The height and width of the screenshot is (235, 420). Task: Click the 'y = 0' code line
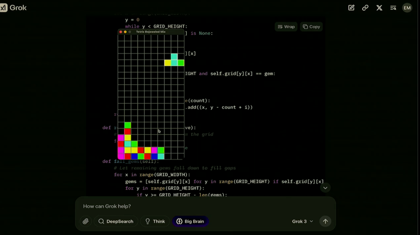[x=132, y=19]
